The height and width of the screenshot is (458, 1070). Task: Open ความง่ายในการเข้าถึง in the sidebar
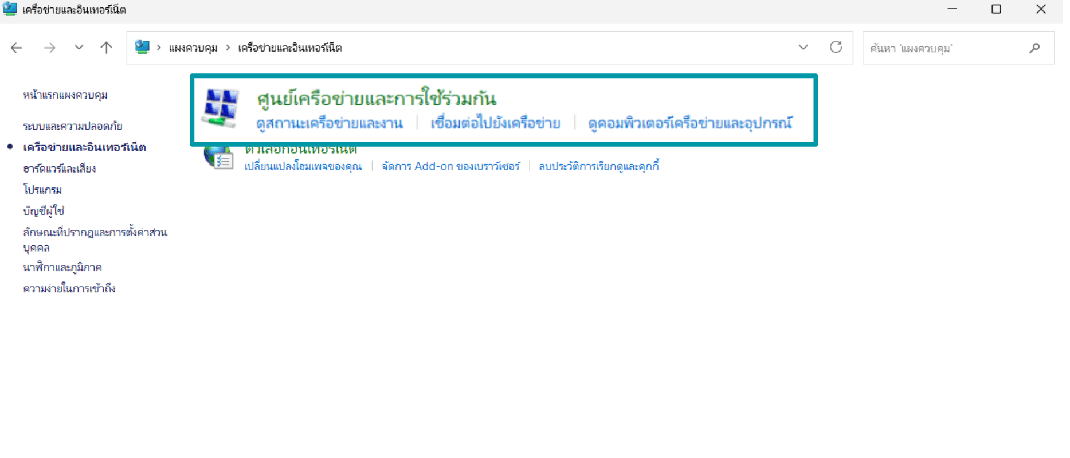point(69,289)
